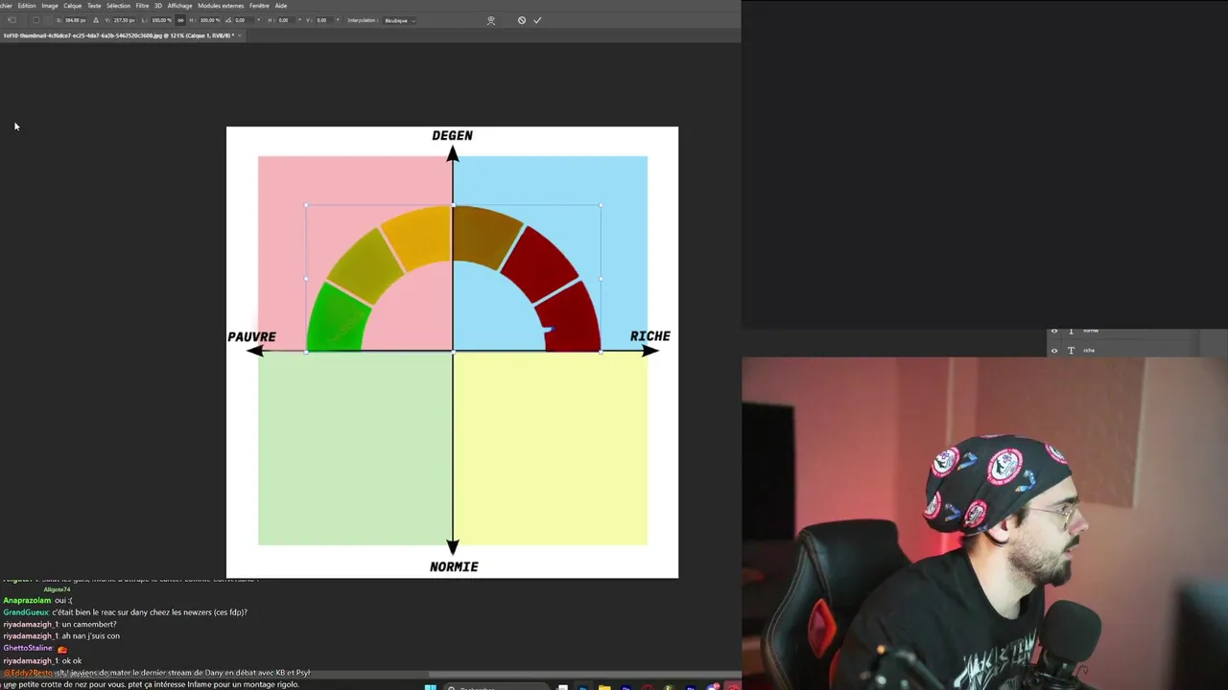The height and width of the screenshot is (690, 1228).
Task: Open the 3D menu
Action: coord(158,6)
